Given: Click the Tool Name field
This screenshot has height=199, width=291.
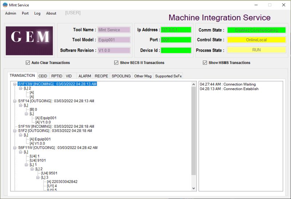Looking at the screenshot, I should click(x=114, y=30).
